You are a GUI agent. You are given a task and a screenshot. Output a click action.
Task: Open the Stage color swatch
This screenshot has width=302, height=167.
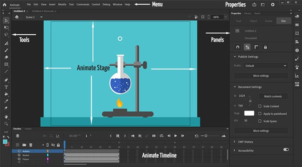249,113
